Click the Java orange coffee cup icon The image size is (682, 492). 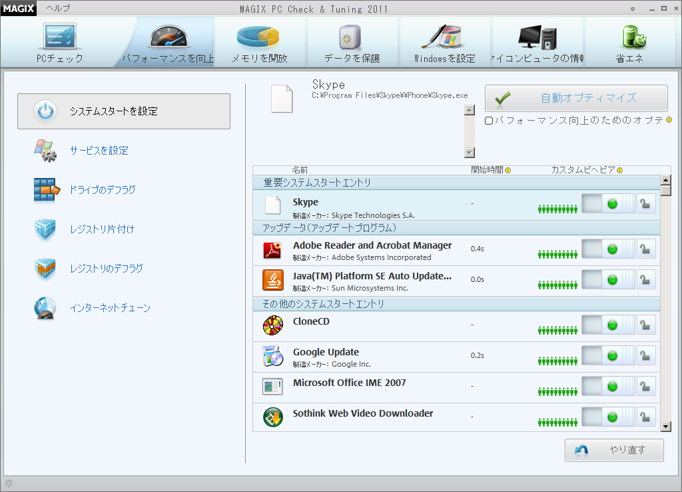tap(272, 280)
